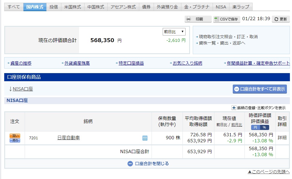
Task: Open the アセアン株式 tab
Action: pyautogui.click(x=123, y=7)
